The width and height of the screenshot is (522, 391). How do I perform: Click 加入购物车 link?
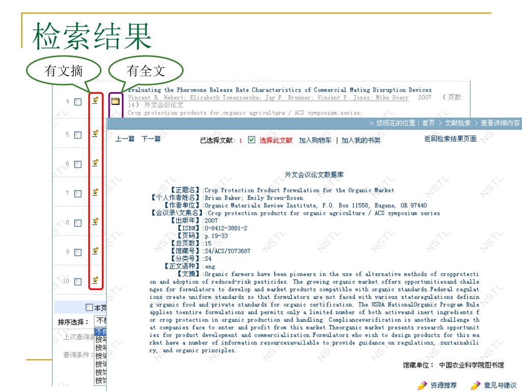[315, 141]
